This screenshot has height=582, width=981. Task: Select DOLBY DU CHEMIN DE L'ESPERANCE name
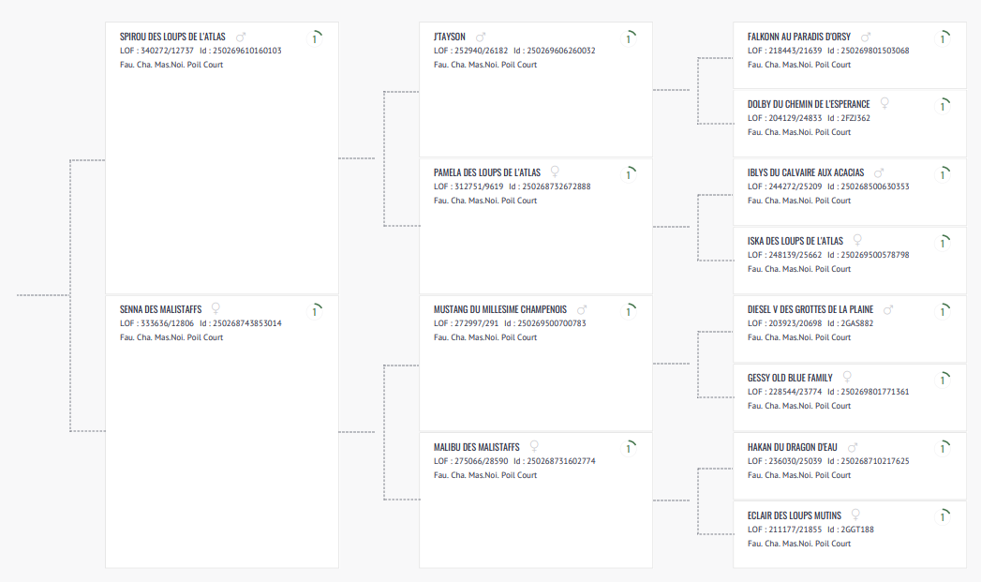coord(809,105)
